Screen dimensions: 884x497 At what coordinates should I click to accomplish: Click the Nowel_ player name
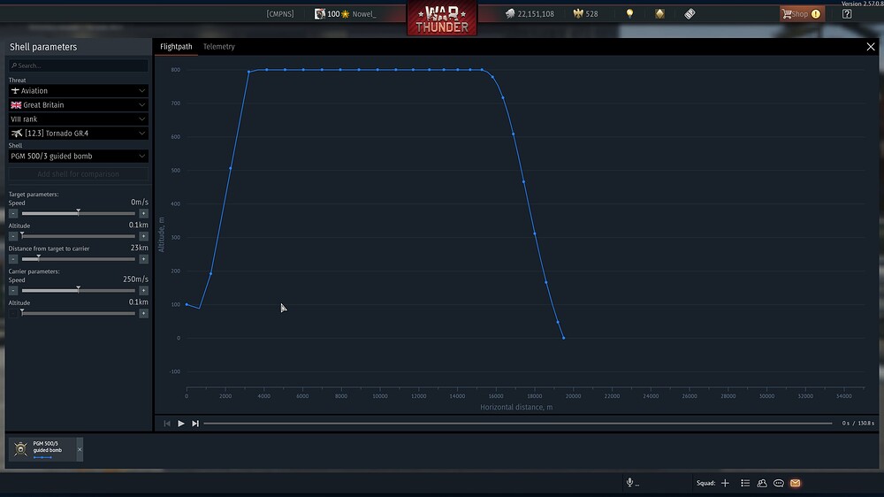pos(364,14)
